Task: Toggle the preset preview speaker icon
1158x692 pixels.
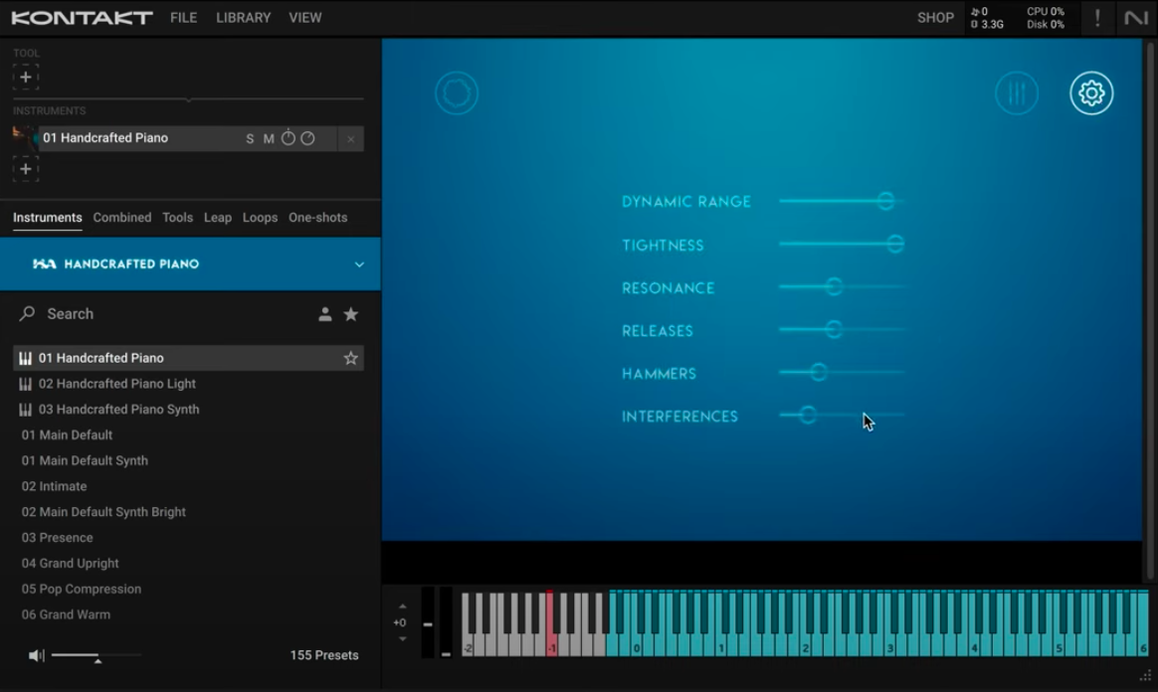Action: (36, 655)
